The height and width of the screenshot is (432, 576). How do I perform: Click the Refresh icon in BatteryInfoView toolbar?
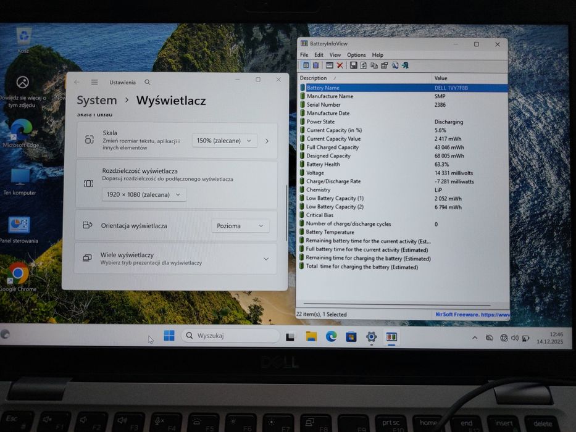(363, 65)
